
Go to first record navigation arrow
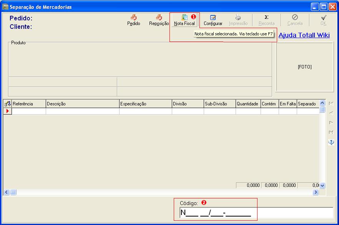(331, 103)
